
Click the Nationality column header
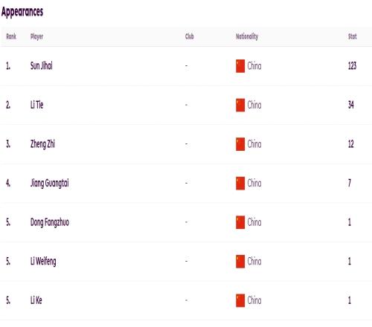point(247,36)
